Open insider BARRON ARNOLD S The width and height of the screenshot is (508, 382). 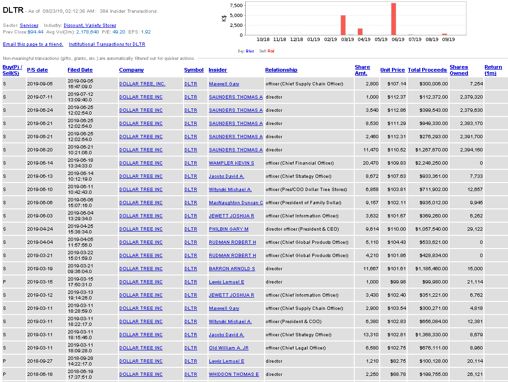[232, 269]
